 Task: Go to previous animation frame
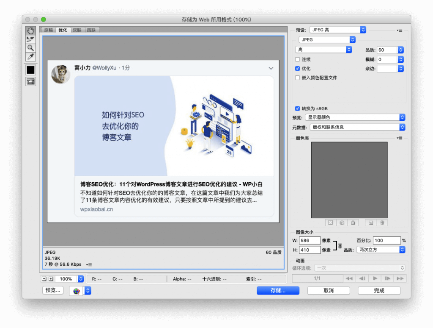[362, 278]
